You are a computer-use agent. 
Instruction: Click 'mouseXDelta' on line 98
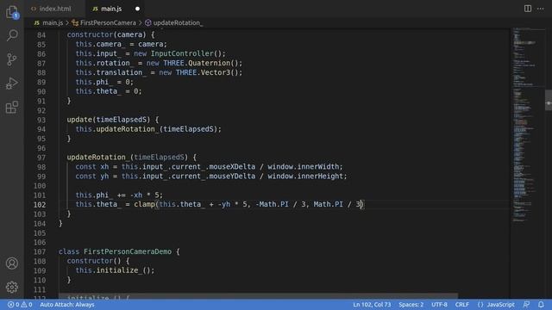click(232, 166)
